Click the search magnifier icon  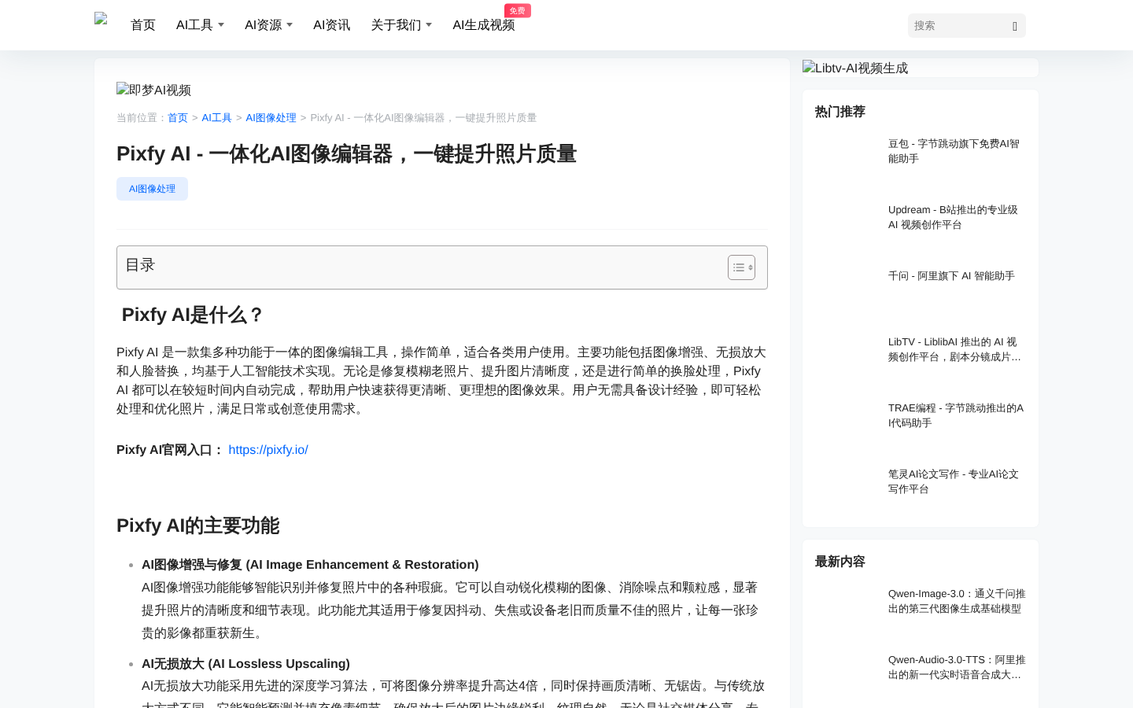pyautogui.click(x=1015, y=26)
